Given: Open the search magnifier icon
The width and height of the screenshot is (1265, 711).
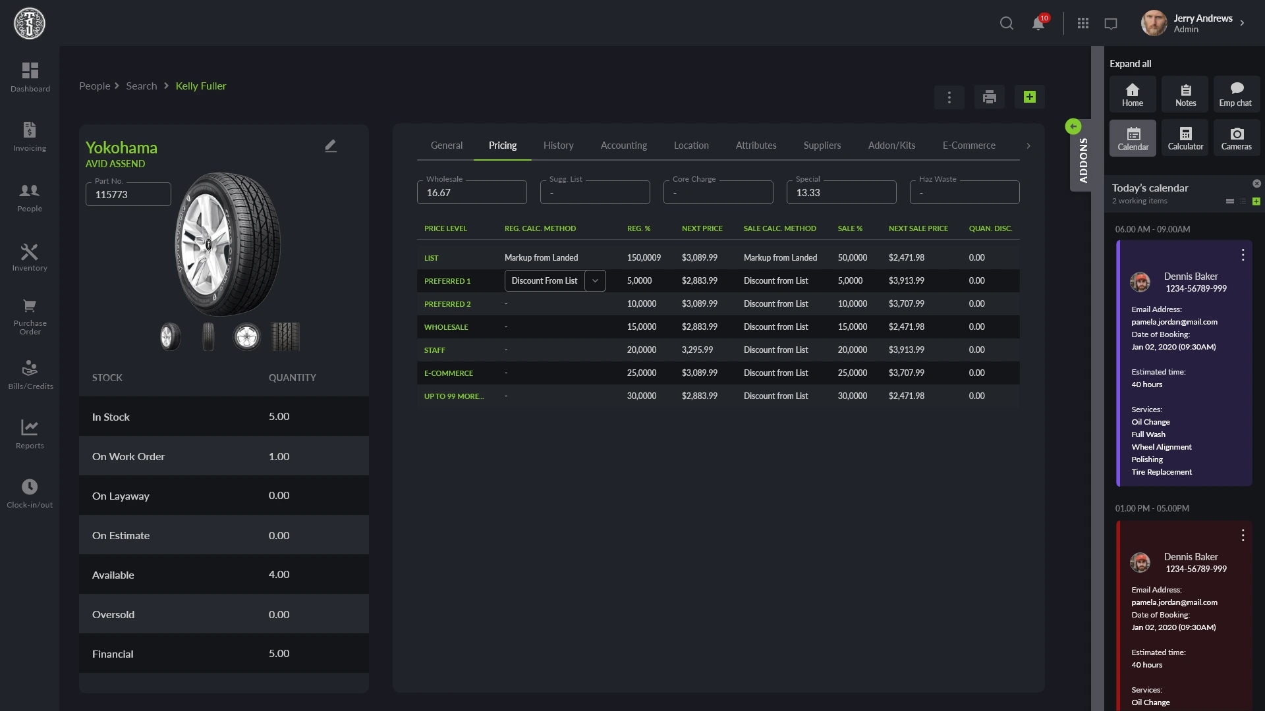Looking at the screenshot, I should pos(1006,24).
